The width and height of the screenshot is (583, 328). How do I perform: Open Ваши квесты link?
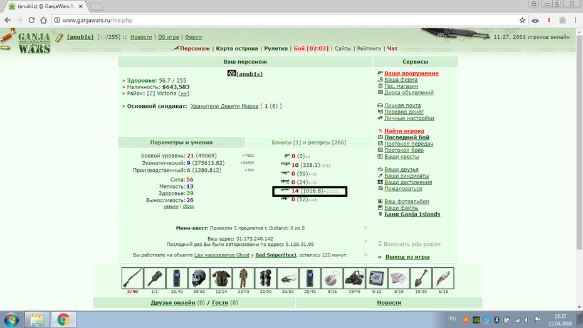[402, 157]
